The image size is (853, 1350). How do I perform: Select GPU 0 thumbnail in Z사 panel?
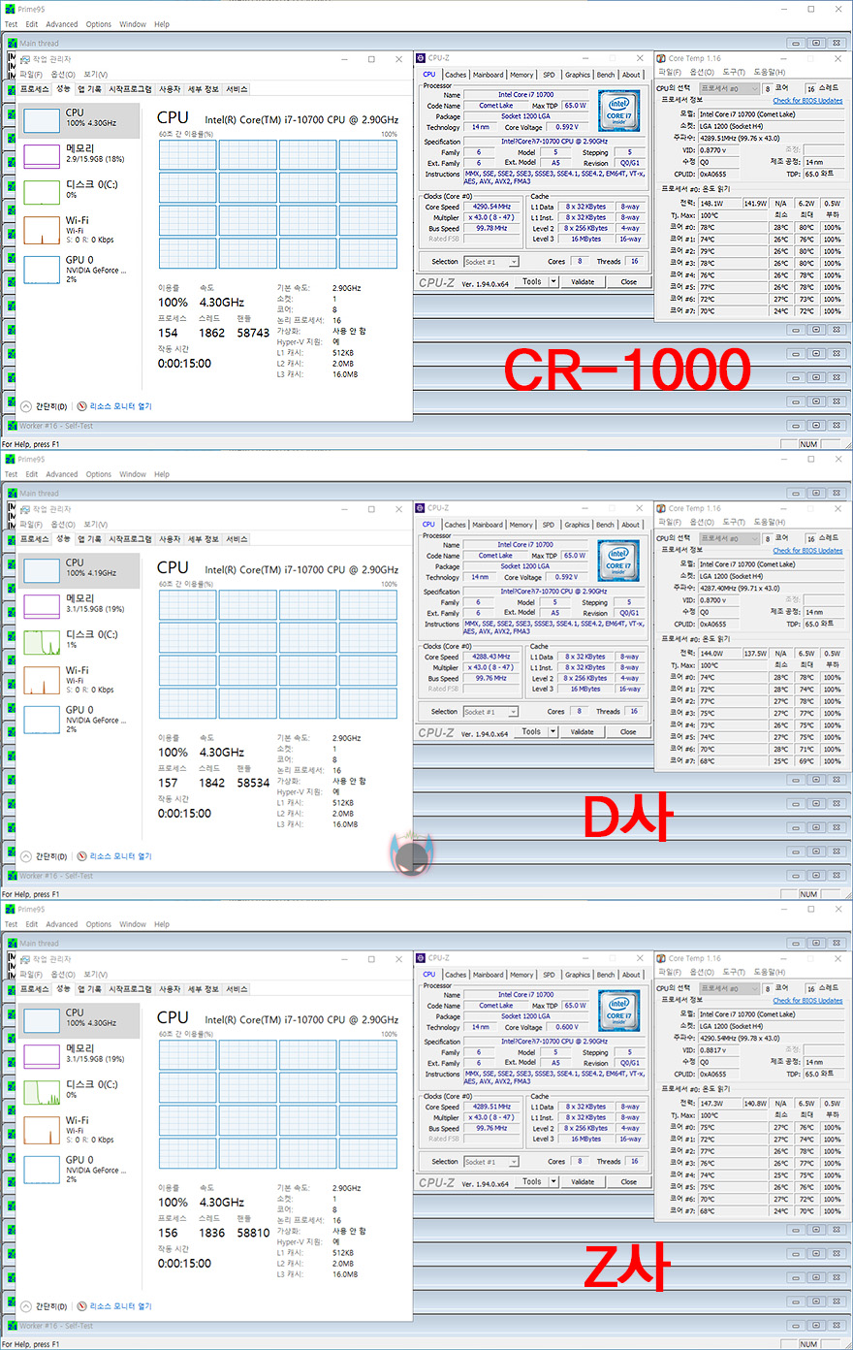pyautogui.click(x=42, y=1169)
